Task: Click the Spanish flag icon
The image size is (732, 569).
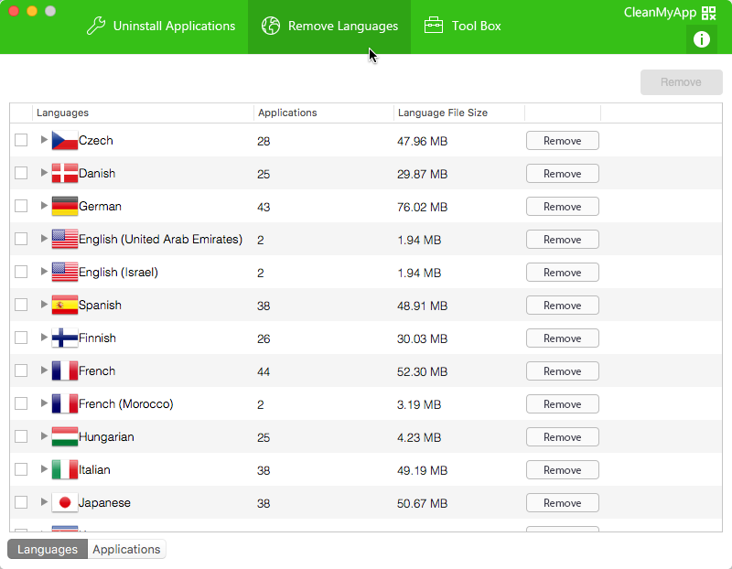Action: (x=64, y=306)
